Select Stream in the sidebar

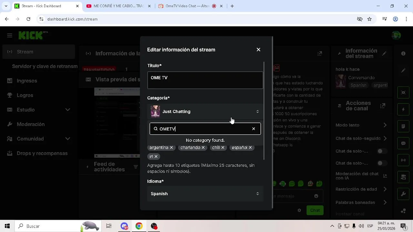click(x=39, y=52)
